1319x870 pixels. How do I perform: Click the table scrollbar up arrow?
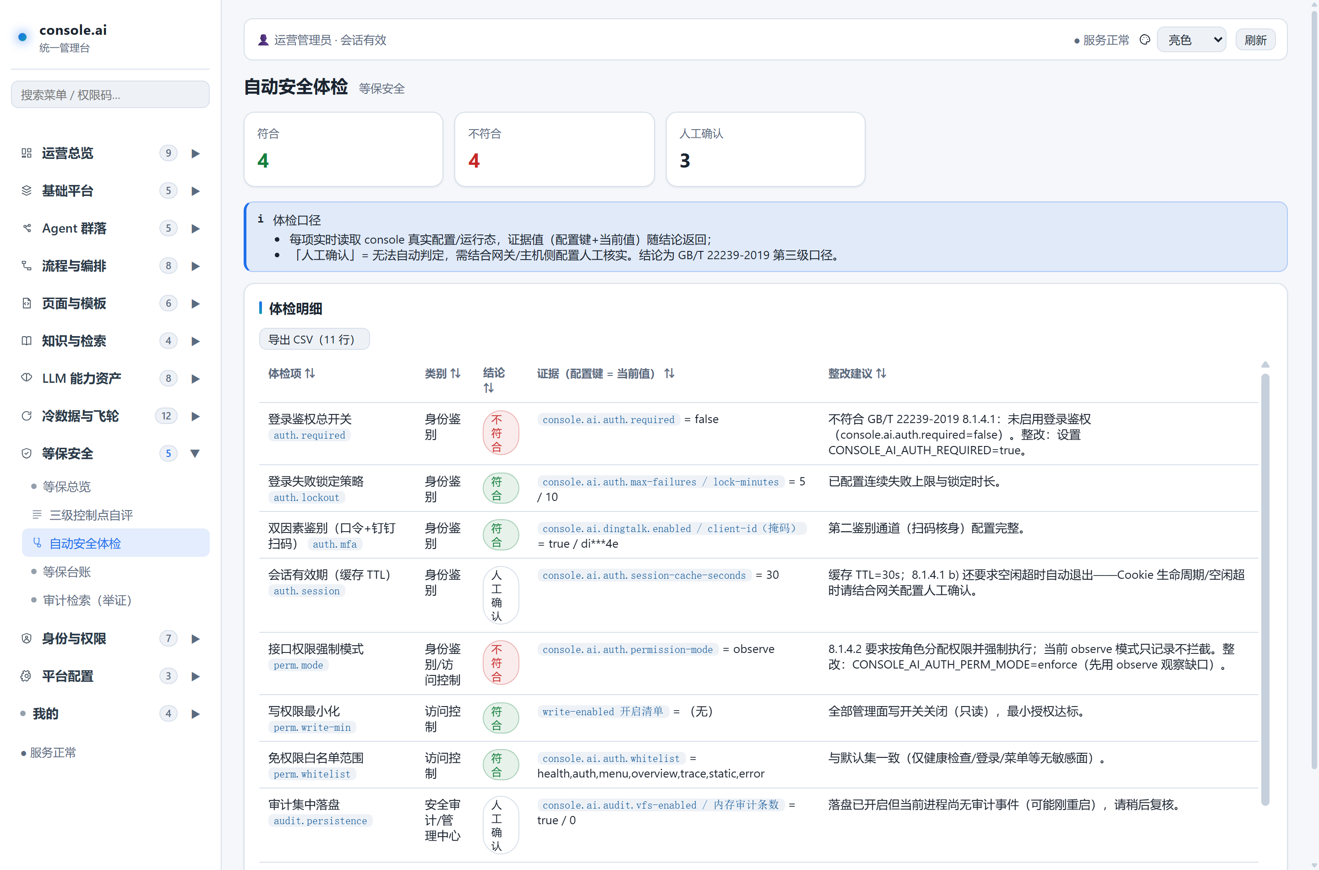pos(1265,364)
